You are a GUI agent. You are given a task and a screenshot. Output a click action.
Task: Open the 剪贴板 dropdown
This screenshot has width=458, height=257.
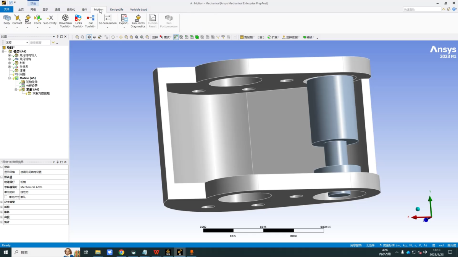tap(247, 37)
